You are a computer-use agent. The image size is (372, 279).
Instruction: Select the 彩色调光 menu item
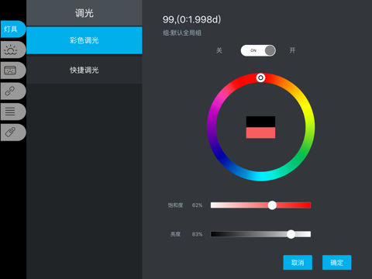(x=84, y=40)
